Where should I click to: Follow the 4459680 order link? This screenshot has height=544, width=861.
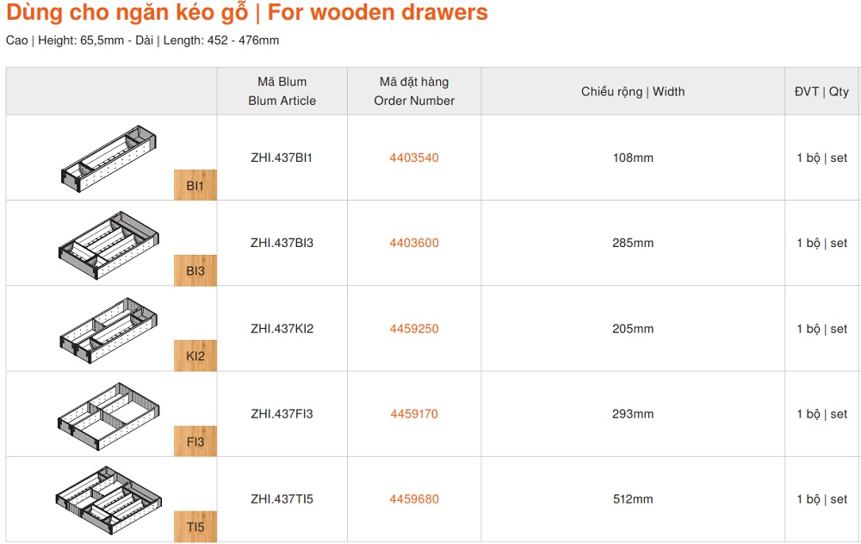click(x=414, y=499)
